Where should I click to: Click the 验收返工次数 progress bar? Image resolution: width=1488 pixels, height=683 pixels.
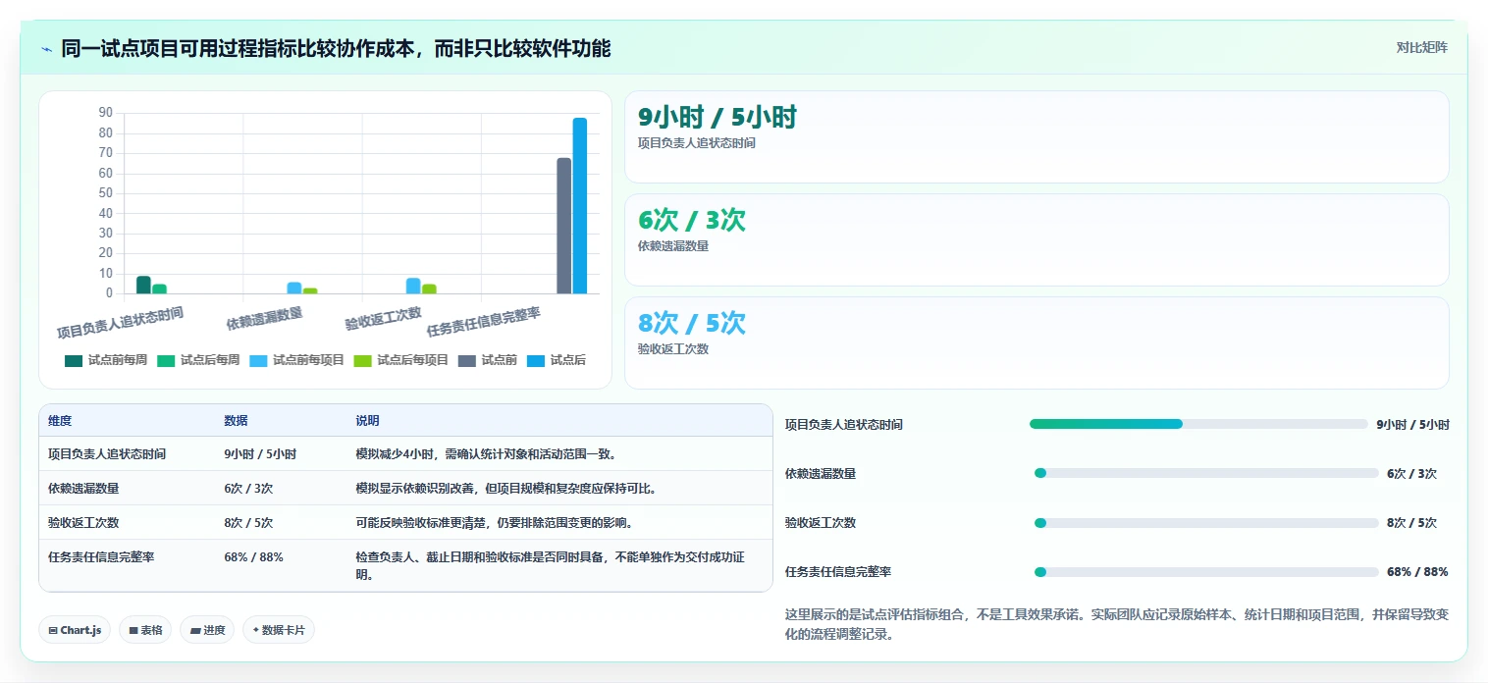tap(1206, 522)
